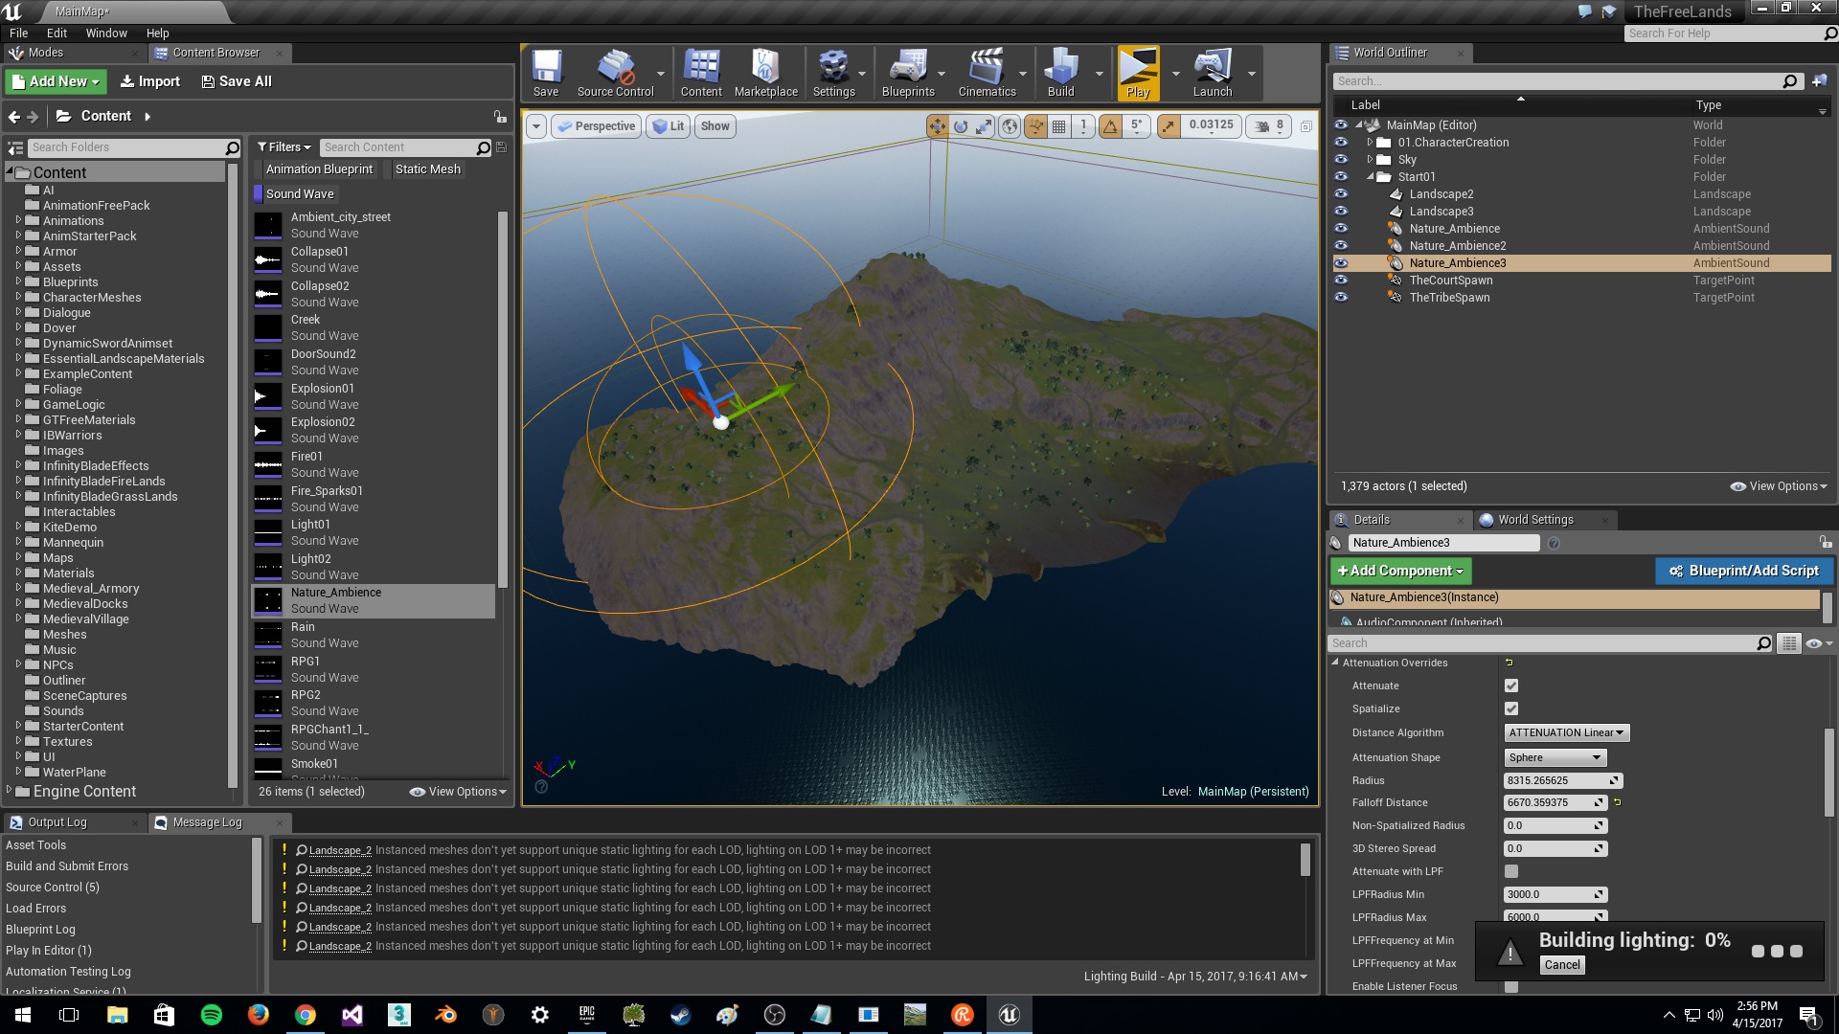
Task: Open Attenuation Shape Sphere dropdown
Action: [x=1555, y=757]
